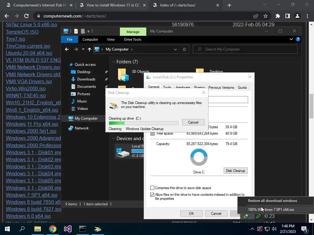This screenshot has height=235, width=314.
Task: Open Chrome extensions puzzle icon
Action: 278,16
